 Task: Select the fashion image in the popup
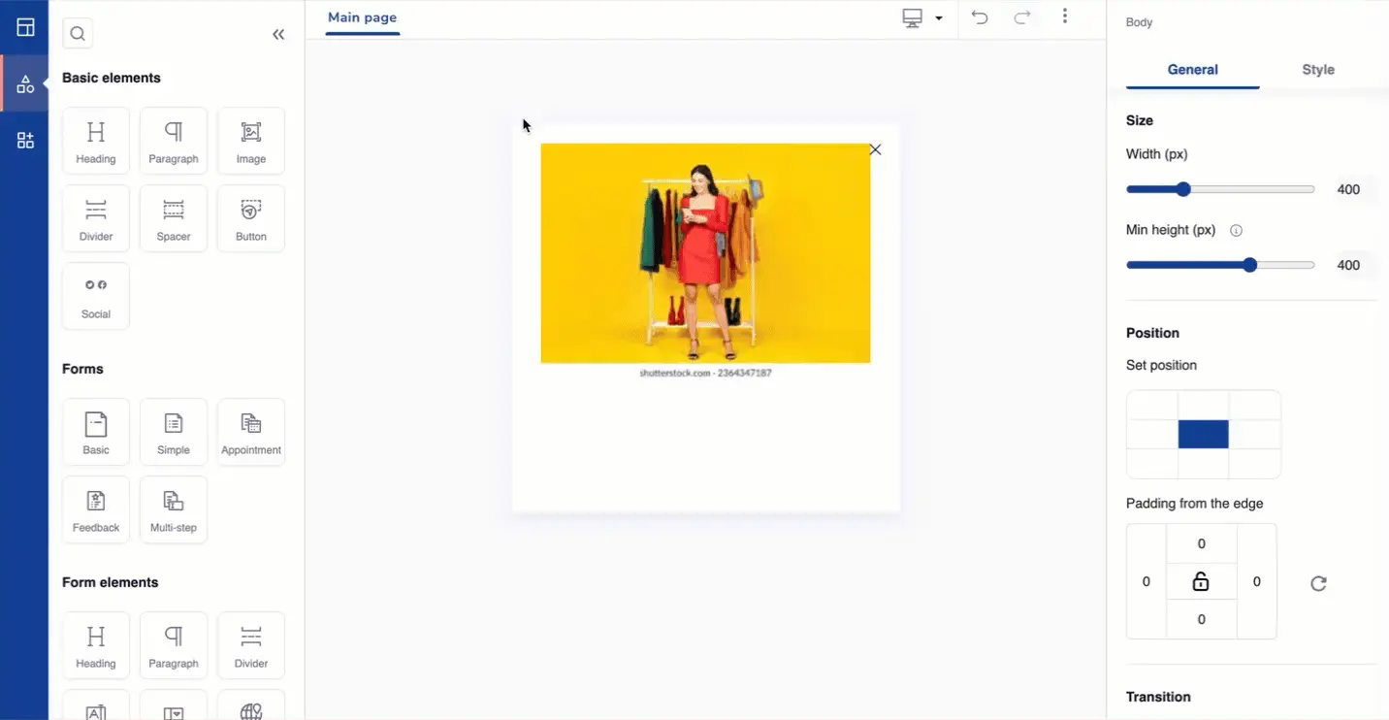[x=705, y=253]
